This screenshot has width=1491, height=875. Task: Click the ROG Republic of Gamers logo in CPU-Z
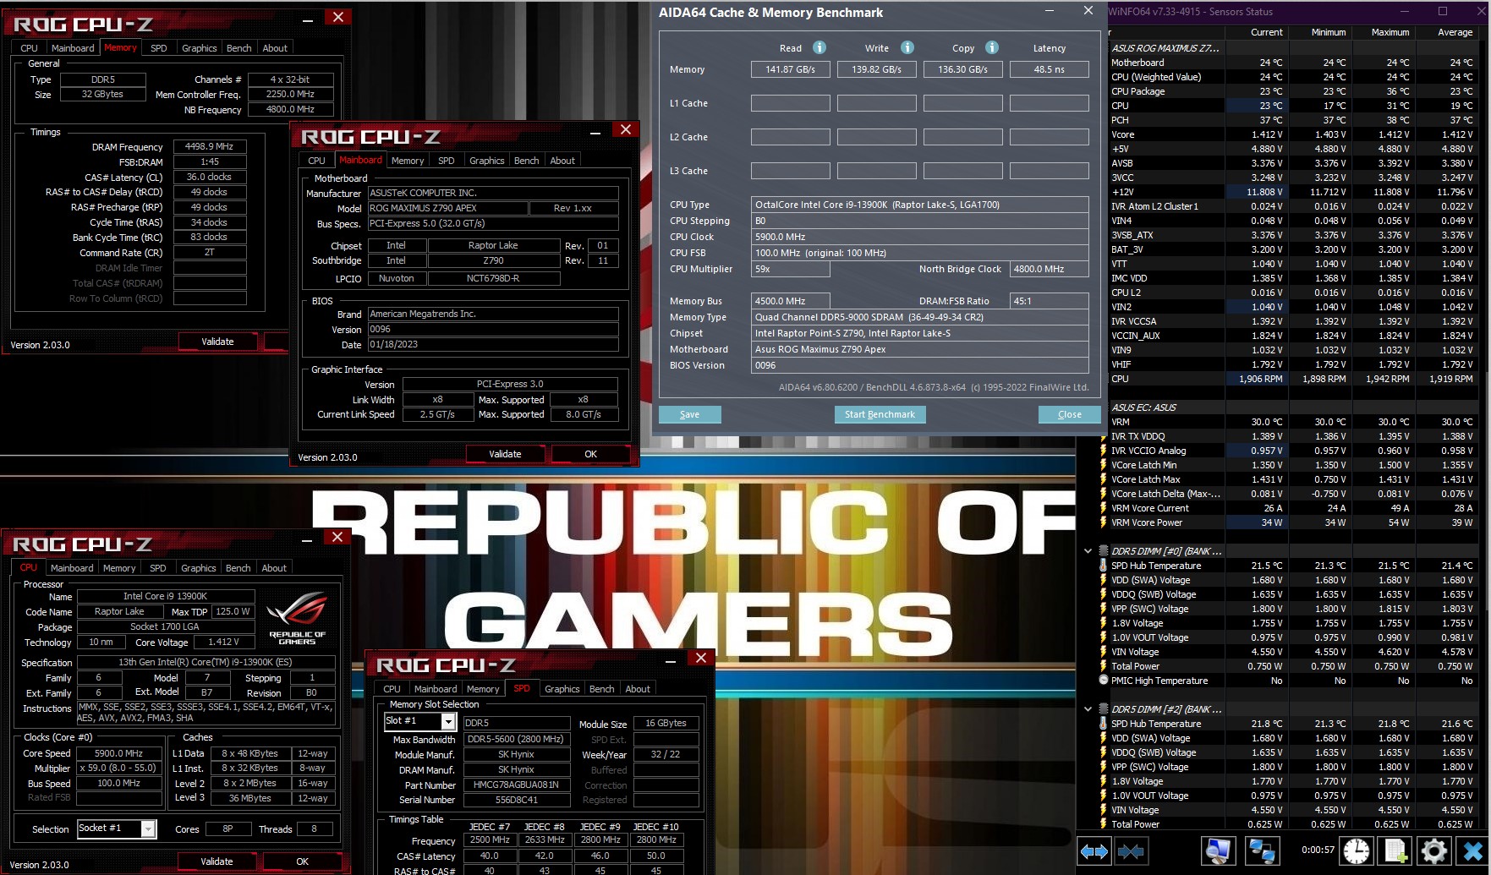point(297,619)
